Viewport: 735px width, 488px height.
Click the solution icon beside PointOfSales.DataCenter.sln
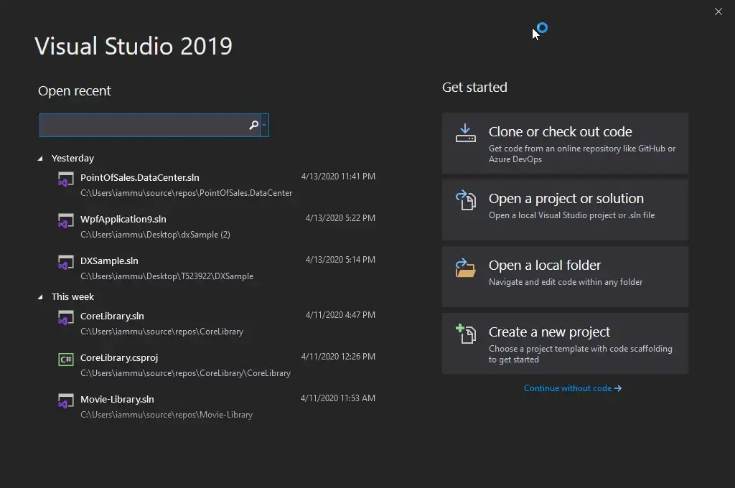(66, 179)
